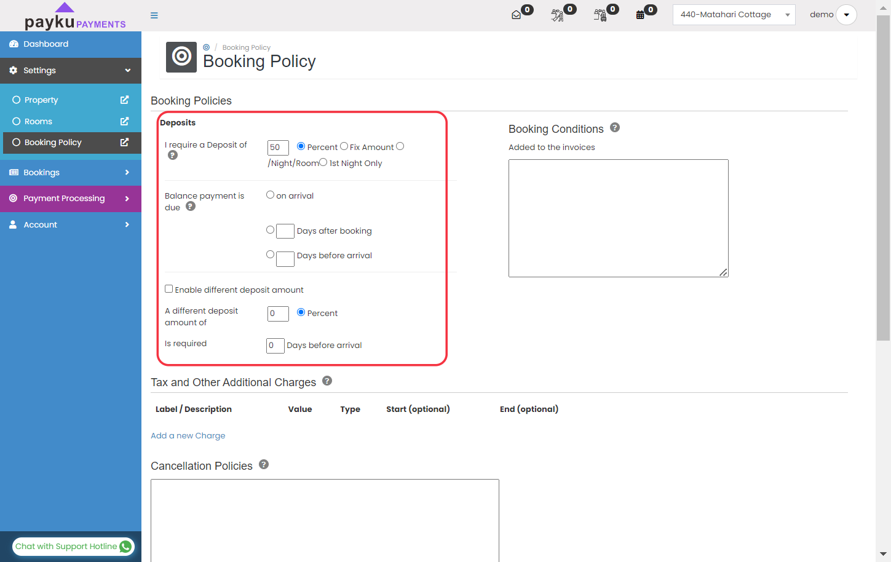This screenshot has height=562, width=891.
Task: Select the Fix Amount radio button
Action: (x=344, y=146)
